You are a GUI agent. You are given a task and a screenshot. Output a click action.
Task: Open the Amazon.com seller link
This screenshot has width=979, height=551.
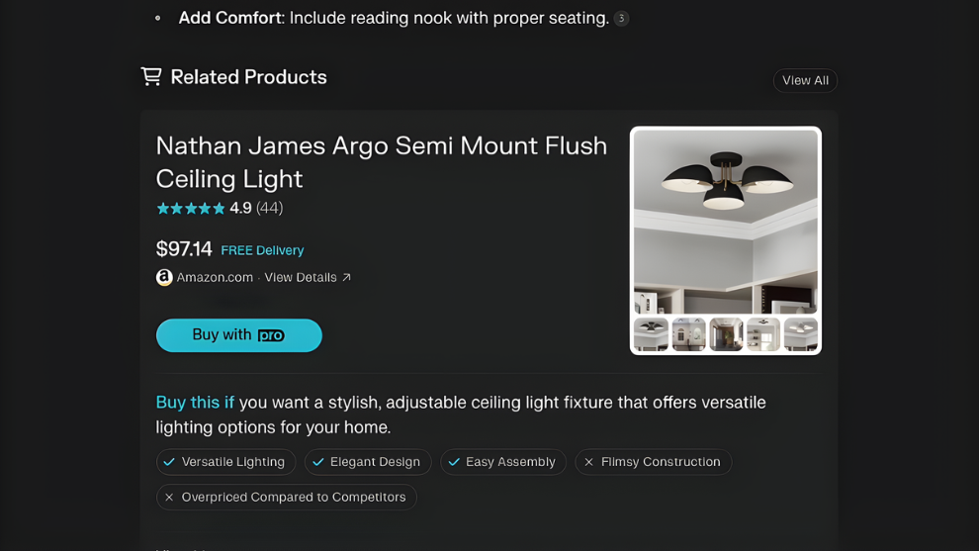215,277
